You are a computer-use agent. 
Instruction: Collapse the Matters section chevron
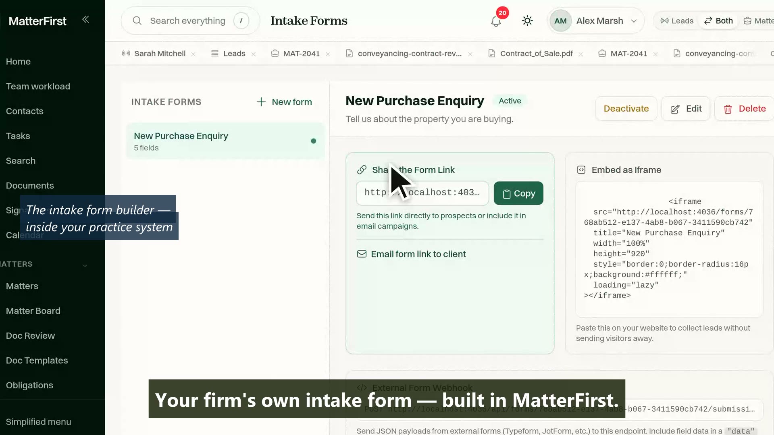(85, 265)
